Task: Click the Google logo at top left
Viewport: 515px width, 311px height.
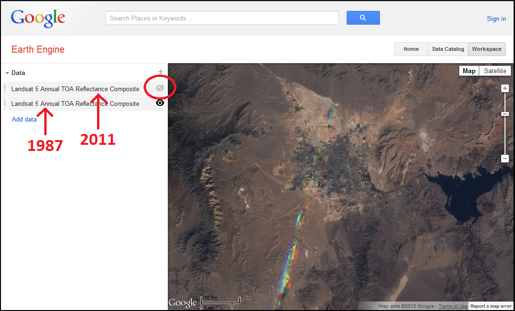Action: tap(38, 19)
